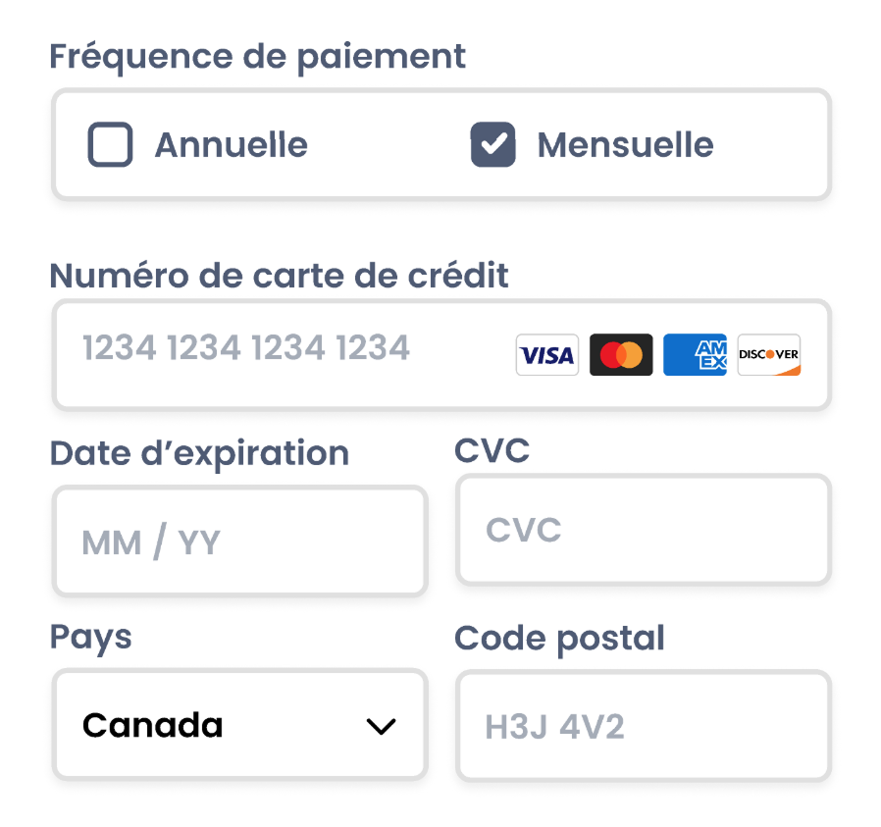Click the Pays field label
Image resolution: width=881 pixels, height=827 pixels.
pyautogui.click(x=90, y=638)
